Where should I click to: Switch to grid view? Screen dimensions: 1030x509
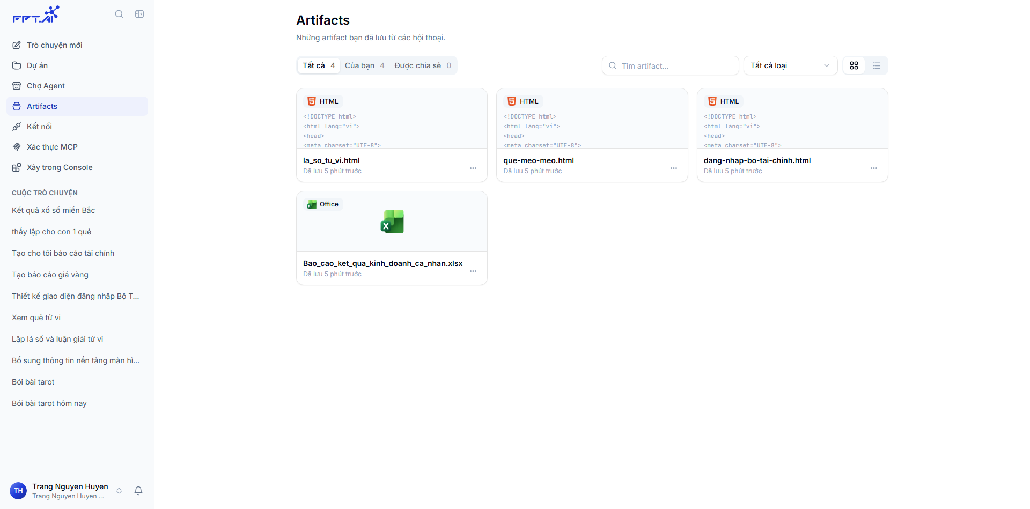[x=854, y=65]
